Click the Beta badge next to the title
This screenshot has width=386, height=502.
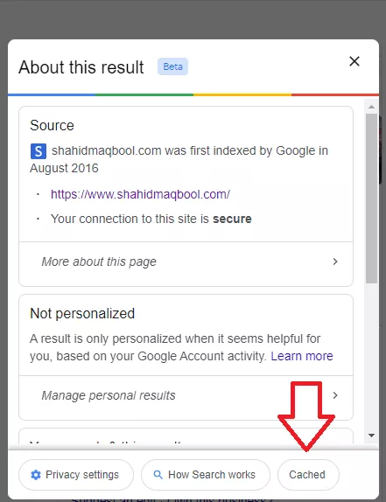pos(172,66)
